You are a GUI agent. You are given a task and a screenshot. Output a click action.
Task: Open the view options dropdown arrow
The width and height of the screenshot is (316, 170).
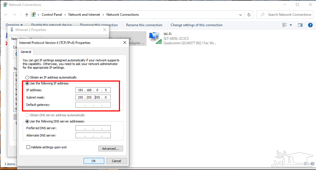pos(291,25)
